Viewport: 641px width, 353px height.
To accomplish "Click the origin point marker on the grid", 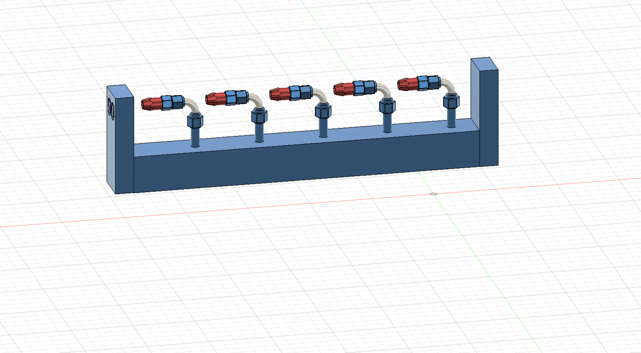I will [x=434, y=194].
